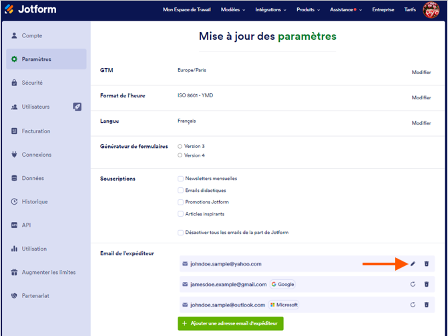Click the ISO 8601 - YMD value

(195, 95)
